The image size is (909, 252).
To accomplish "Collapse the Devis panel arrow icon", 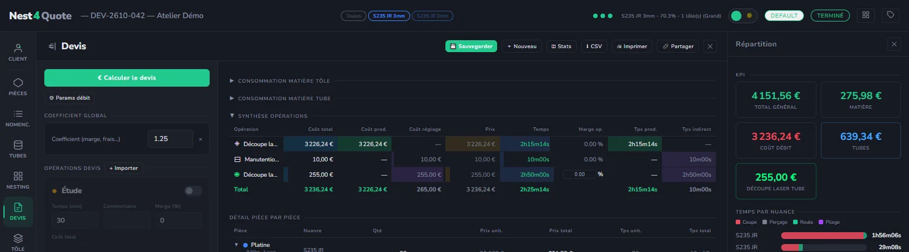I will [52, 46].
